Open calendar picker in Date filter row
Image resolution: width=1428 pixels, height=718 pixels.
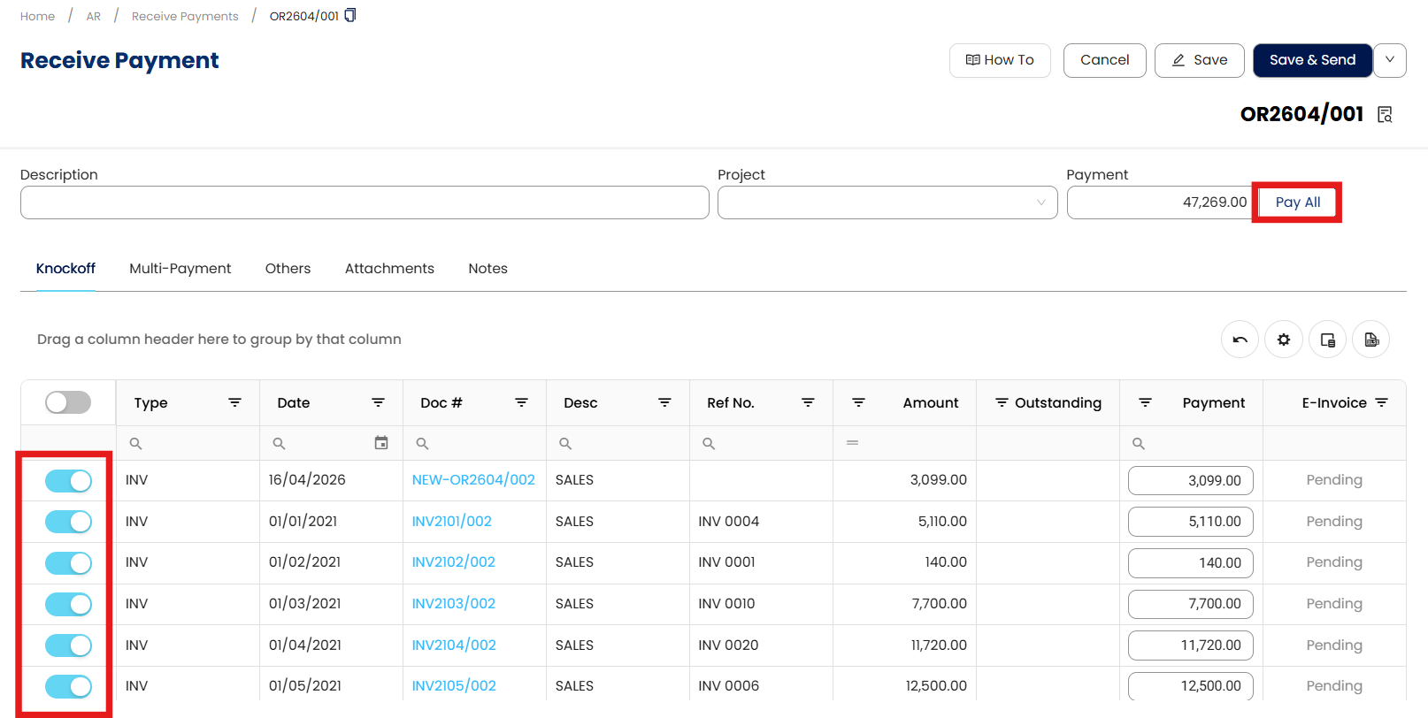[x=381, y=443]
